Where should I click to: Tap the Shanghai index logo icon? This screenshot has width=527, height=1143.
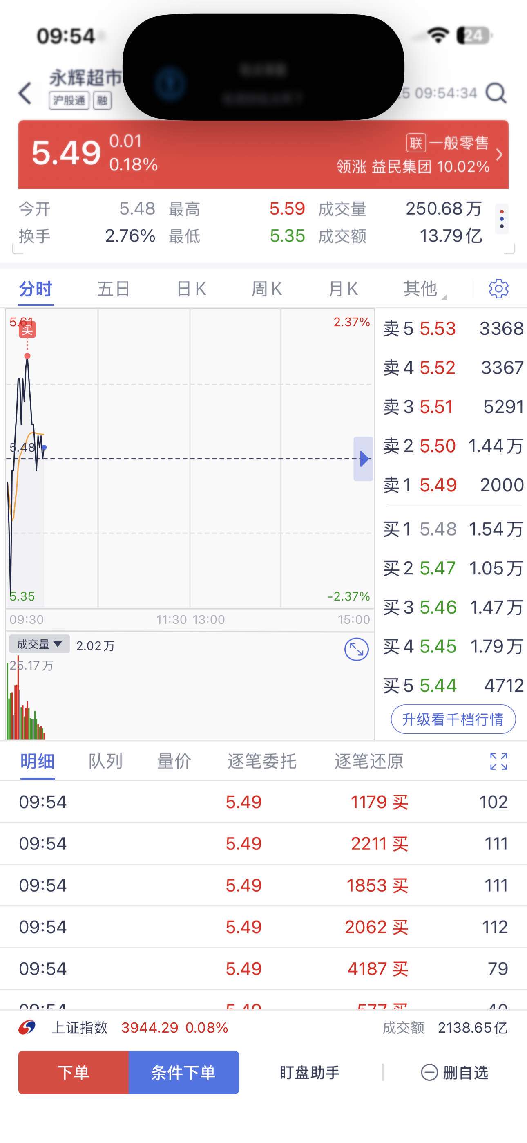(x=27, y=1027)
